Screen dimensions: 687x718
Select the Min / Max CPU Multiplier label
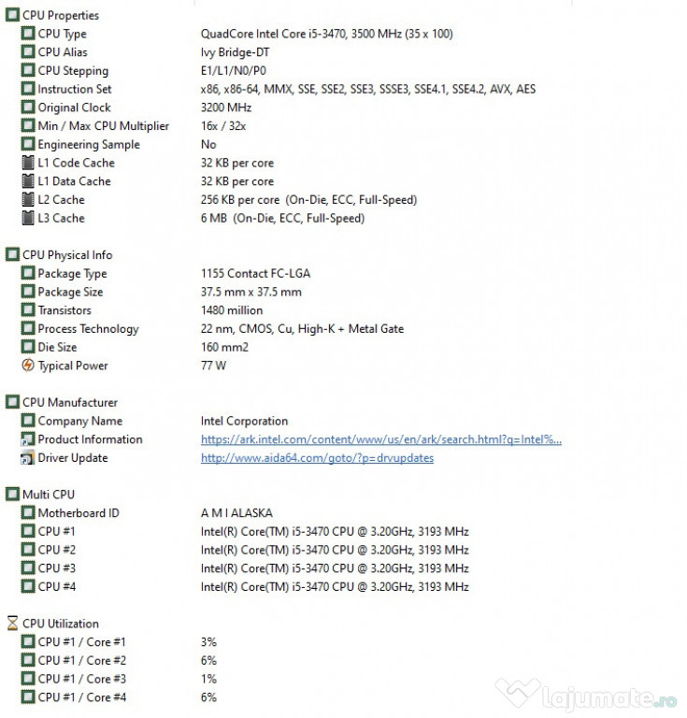(x=103, y=126)
